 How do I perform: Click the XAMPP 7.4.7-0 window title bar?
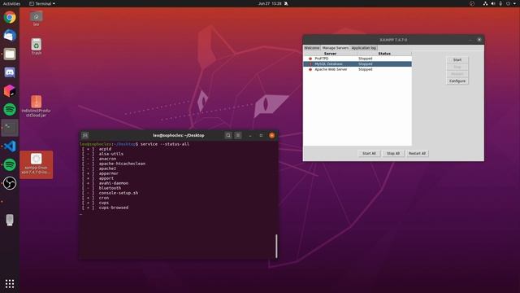click(x=393, y=40)
